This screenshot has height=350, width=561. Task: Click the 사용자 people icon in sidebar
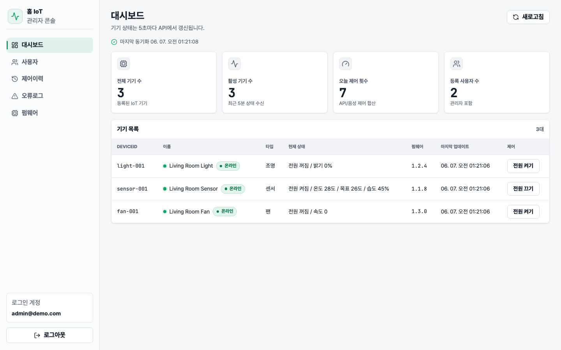[15, 62]
